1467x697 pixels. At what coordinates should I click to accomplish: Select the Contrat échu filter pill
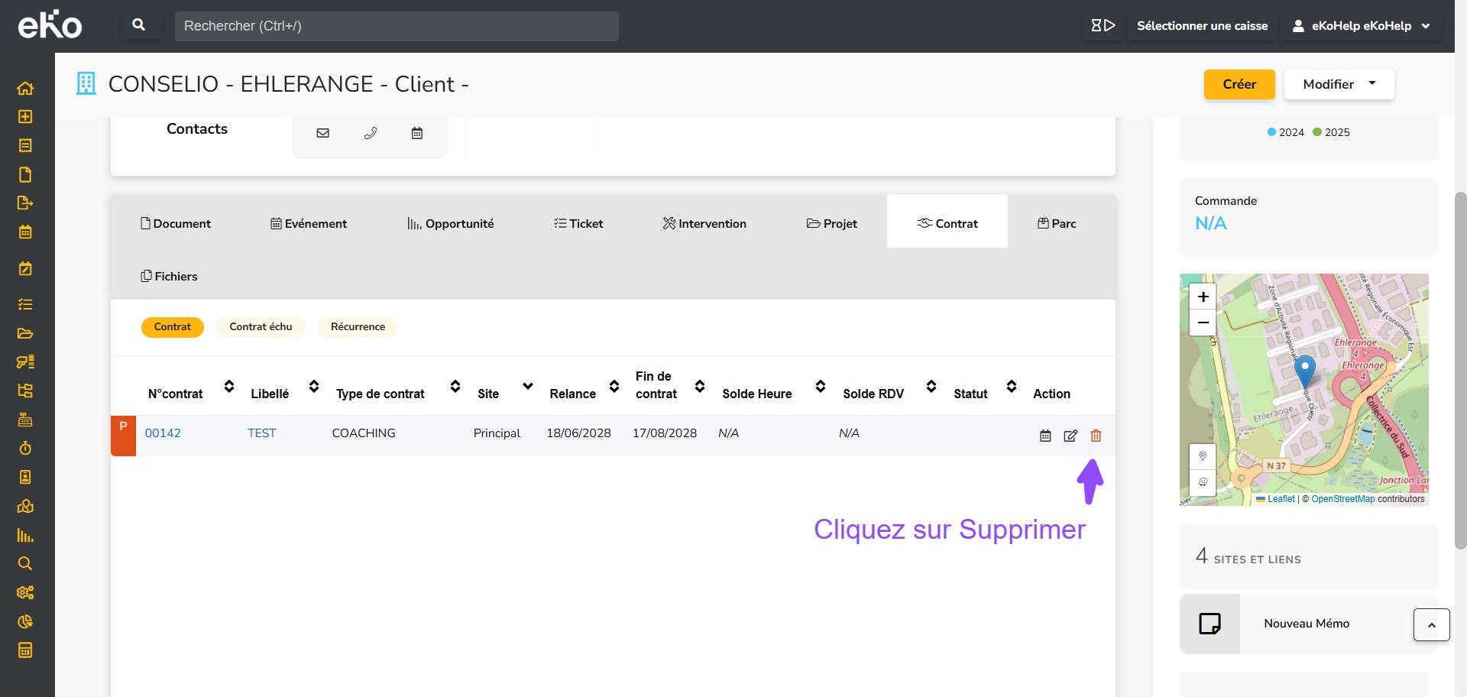pyautogui.click(x=261, y=327)
